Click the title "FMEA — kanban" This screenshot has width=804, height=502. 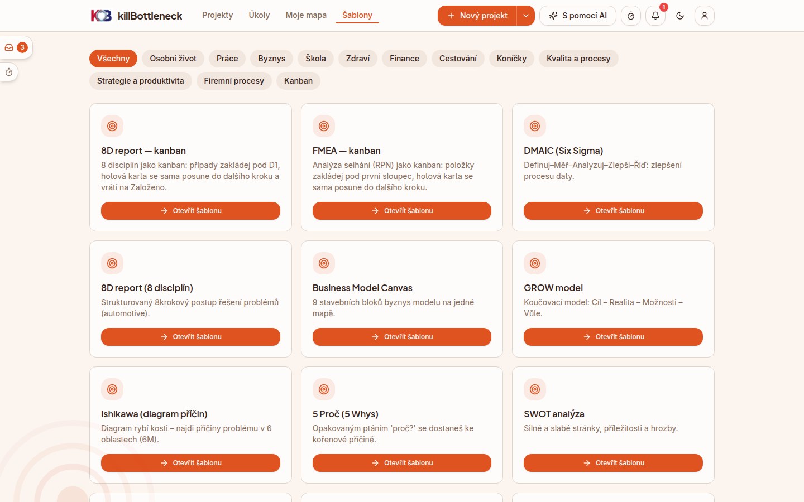[x=347, y=151]
